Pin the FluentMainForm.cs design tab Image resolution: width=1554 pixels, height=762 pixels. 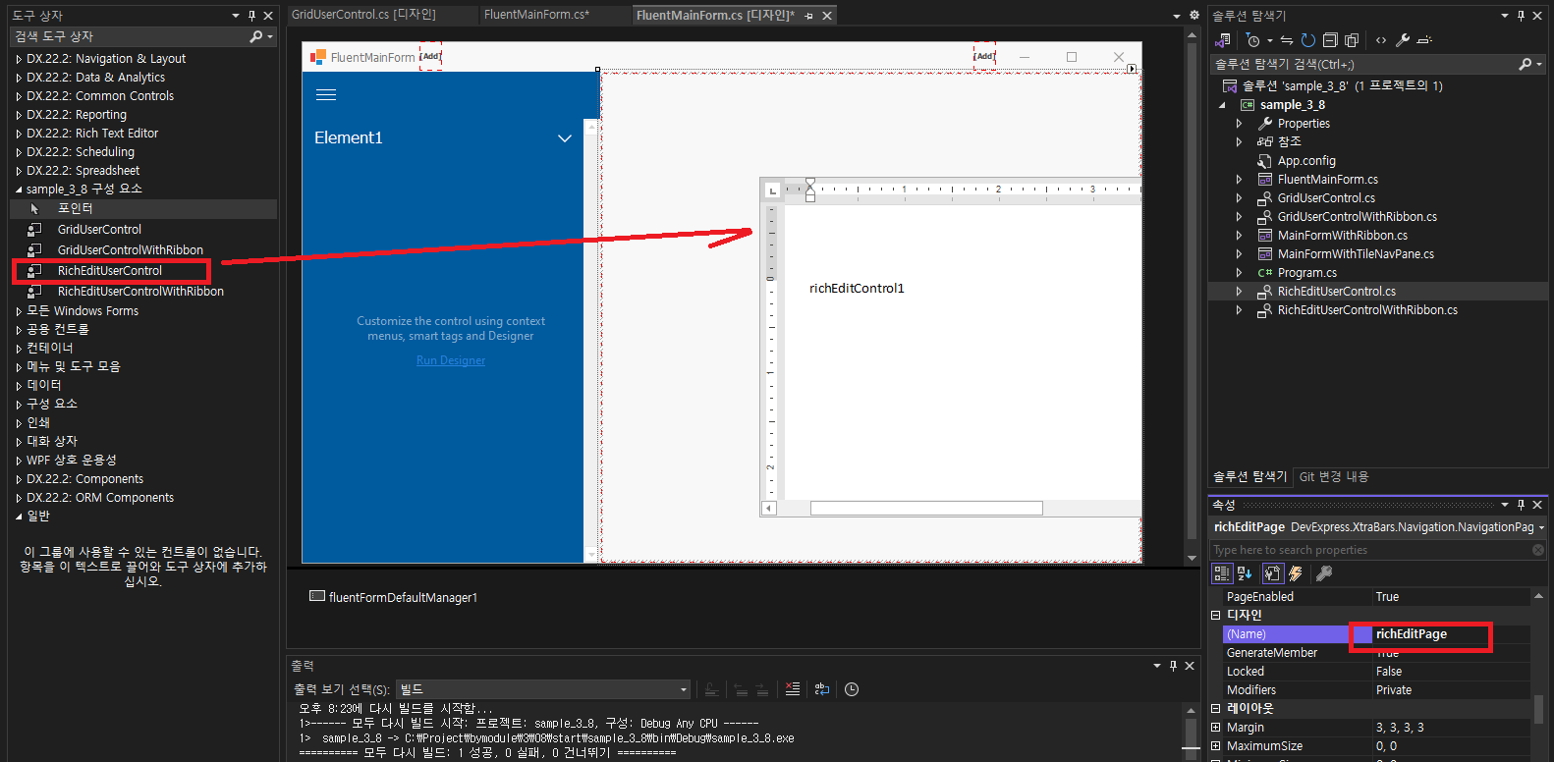808,16
